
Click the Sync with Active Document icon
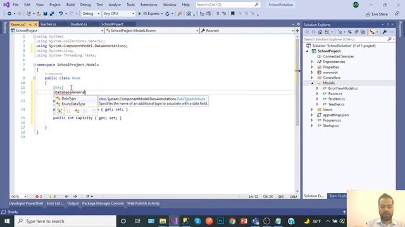coord(350,32)
